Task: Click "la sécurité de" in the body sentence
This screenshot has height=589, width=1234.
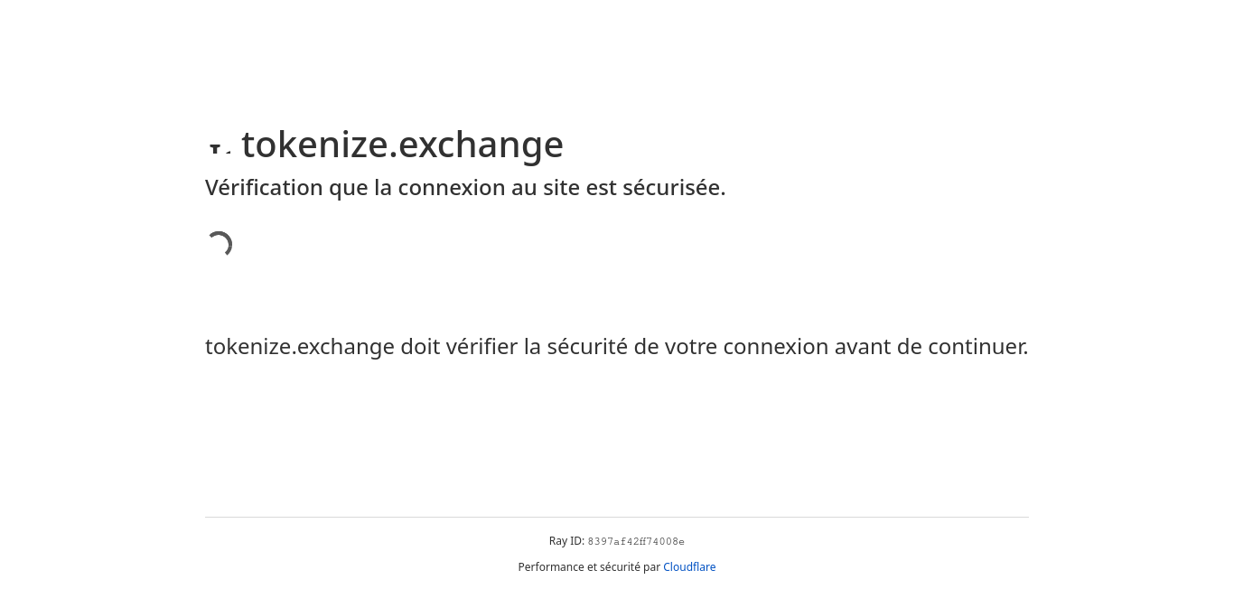Action: coord(592,347)
